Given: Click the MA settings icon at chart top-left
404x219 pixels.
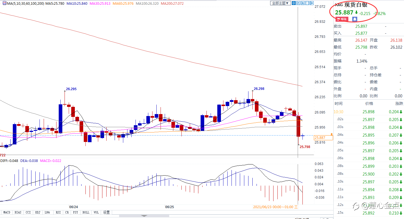Looking at the screenshot, I should 4,4.
